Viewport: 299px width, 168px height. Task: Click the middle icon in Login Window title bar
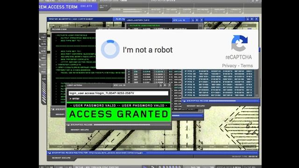click(165, 85)
